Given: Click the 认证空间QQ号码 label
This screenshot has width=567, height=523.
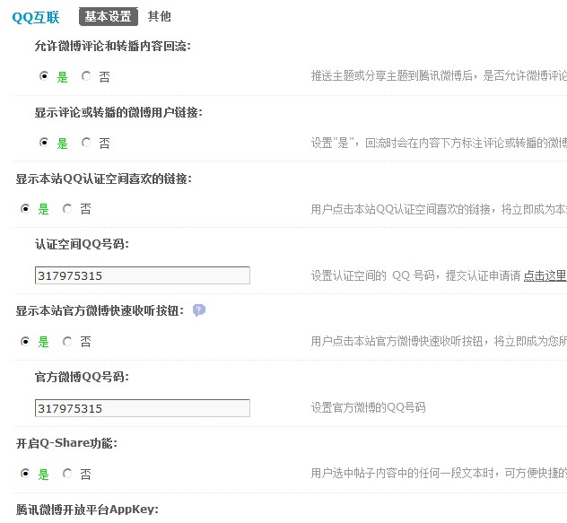Looking at the screenshot, I should [x=82, y=245].
